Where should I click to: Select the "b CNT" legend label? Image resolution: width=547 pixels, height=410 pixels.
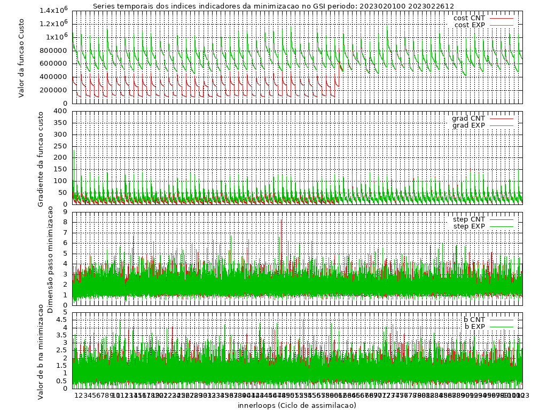[474, 320]
